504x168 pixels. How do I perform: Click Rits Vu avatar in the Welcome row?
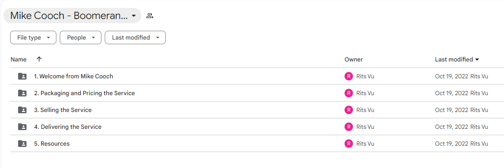(348, 76)
